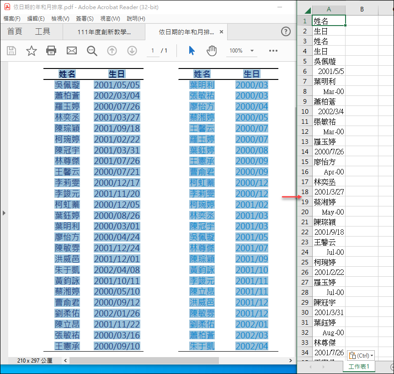394x374 pixels.
Task: Go to previous page with up arrow
Action: click(112, 51)
